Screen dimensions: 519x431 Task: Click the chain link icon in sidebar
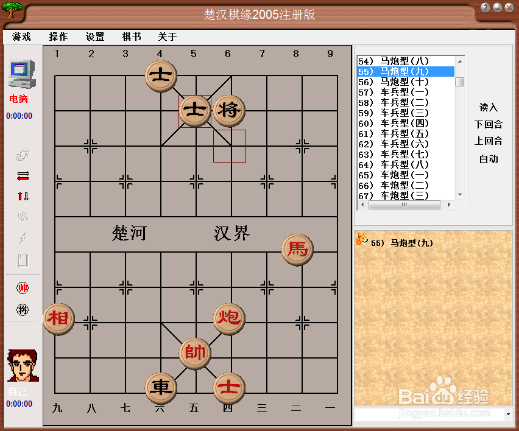23,155
